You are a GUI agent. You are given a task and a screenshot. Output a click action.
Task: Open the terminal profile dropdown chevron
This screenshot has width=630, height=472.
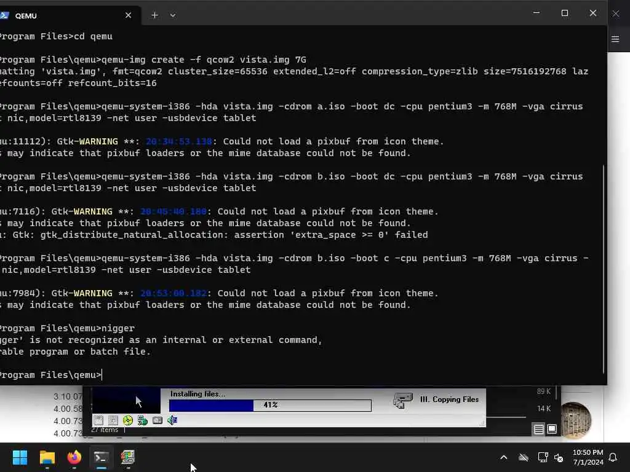[x=173, y=15]
